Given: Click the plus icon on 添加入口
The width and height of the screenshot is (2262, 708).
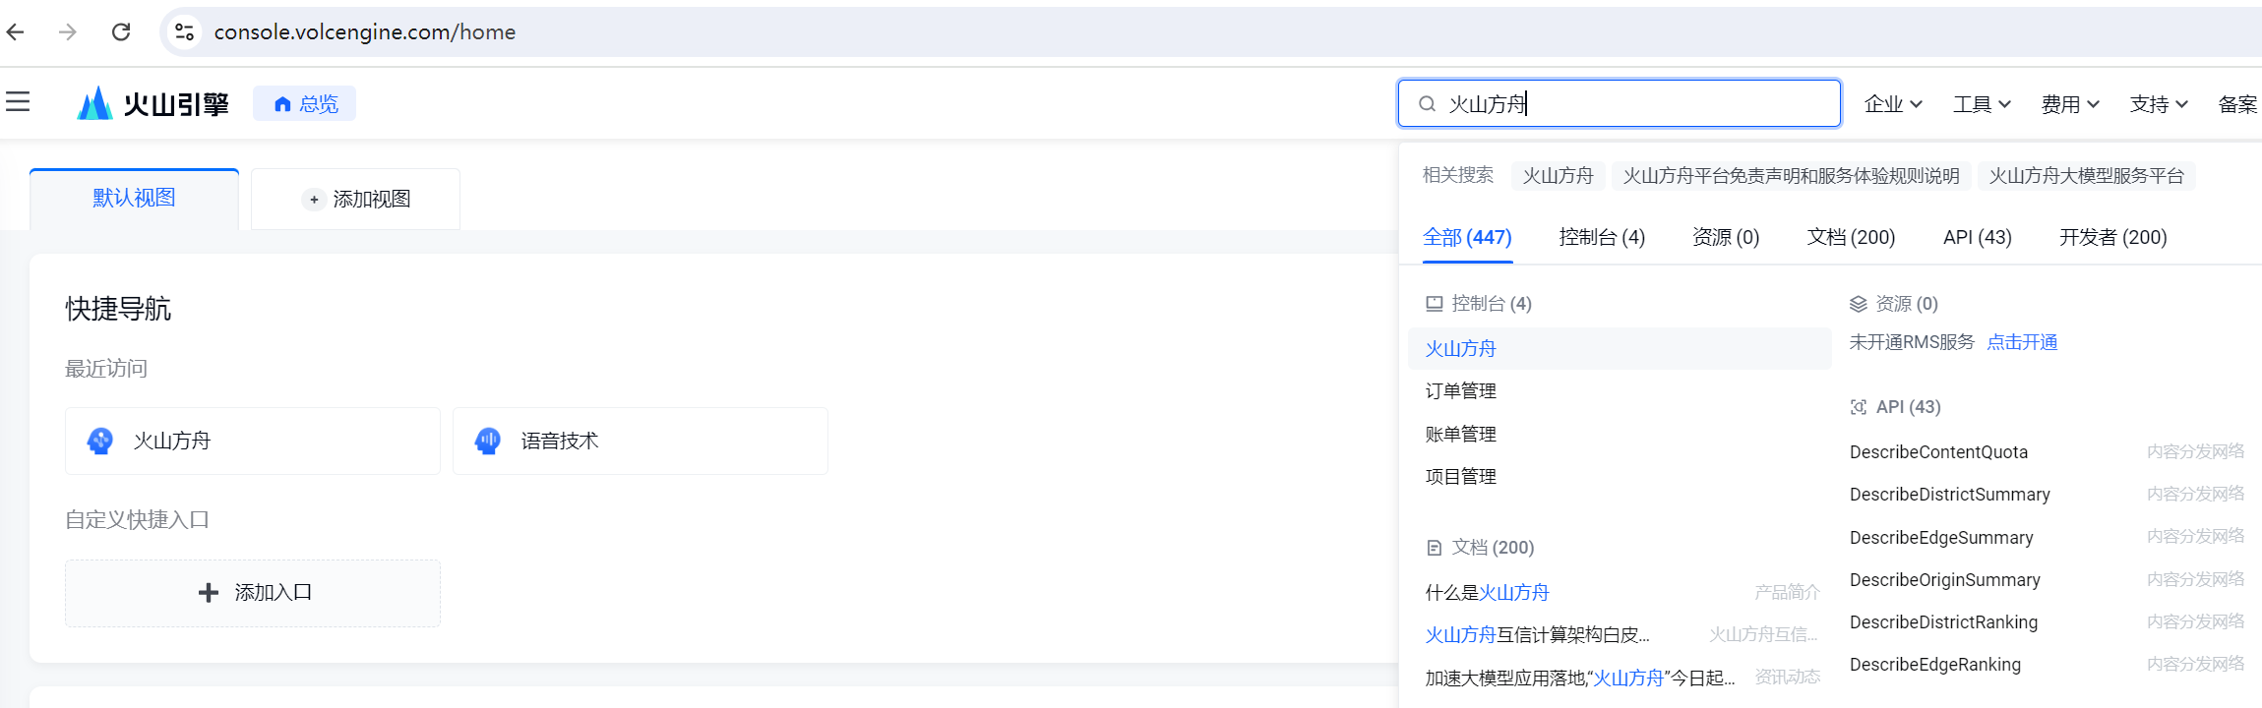Looking at the screenshot, I should tap(209, 593).
